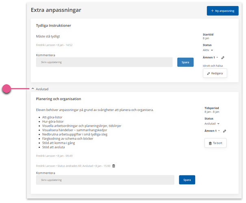Click list item 'Stöd att avsluta'
This screenshot has width=246, height=203.
point(53,147)
